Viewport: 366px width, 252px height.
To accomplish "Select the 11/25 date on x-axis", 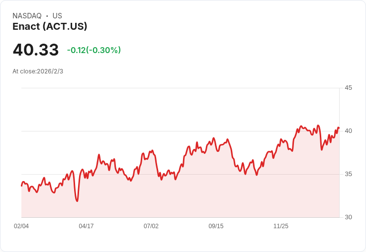I will pyautogui.click(x=281, y=226).
